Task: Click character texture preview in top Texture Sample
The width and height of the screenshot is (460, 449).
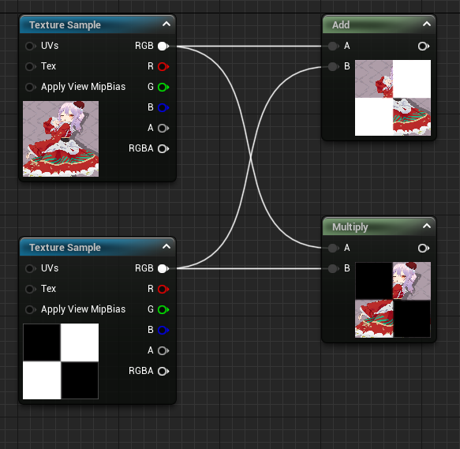Action: [x=61, y=139]
